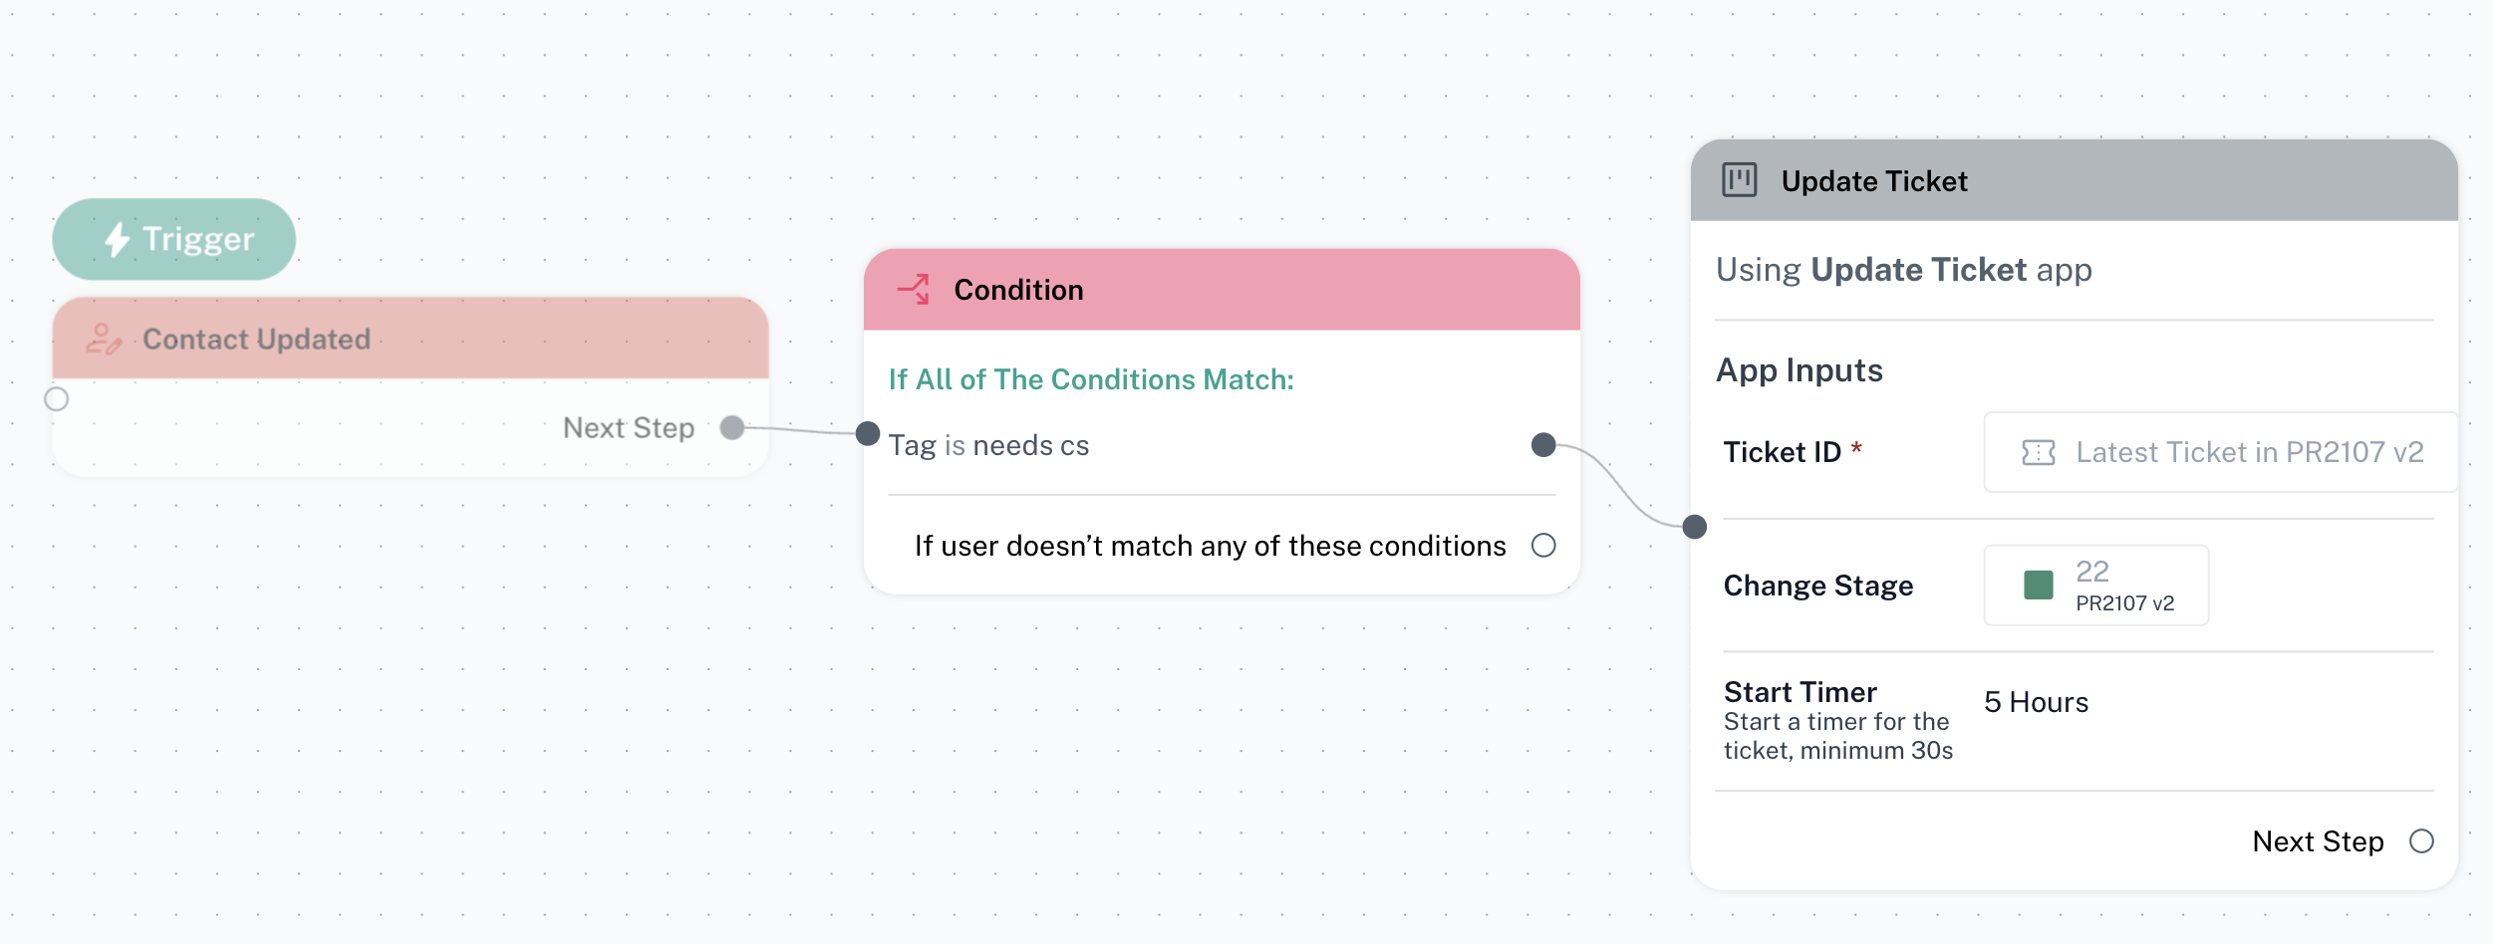Open the Change Stage selector
This screenshot has height=944, width=2493.
tap(2096, 586)
